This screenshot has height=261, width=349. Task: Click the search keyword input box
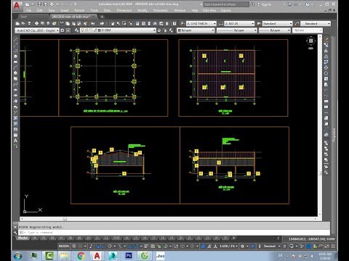click(x=226, y=4)
